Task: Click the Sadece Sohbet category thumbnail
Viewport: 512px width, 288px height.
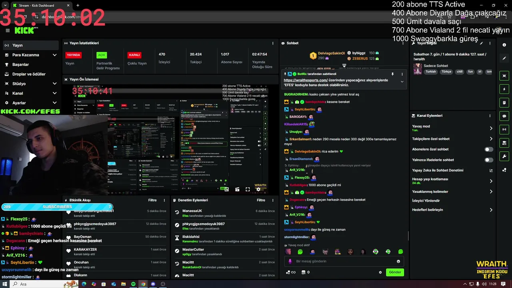Action: [x=418, y=68]
